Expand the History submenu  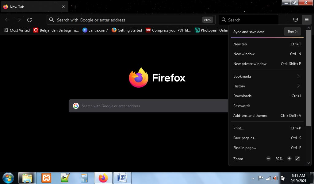[x=267, y=86]
